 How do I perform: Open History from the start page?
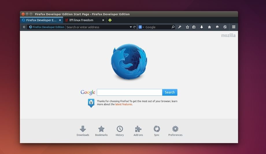tap(120, 131)
